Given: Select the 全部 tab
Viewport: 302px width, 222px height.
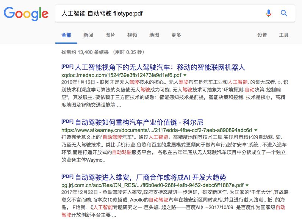Looking at the screenshot, I should point(66,35).
